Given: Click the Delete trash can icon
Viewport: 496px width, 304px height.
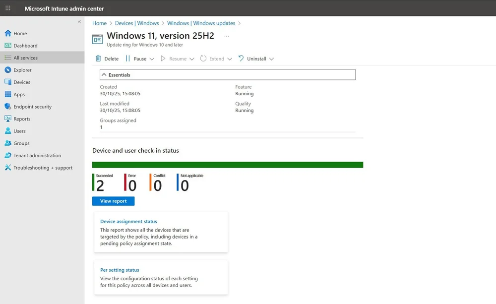Looking at the screenshot, I should tap(98, 59).
